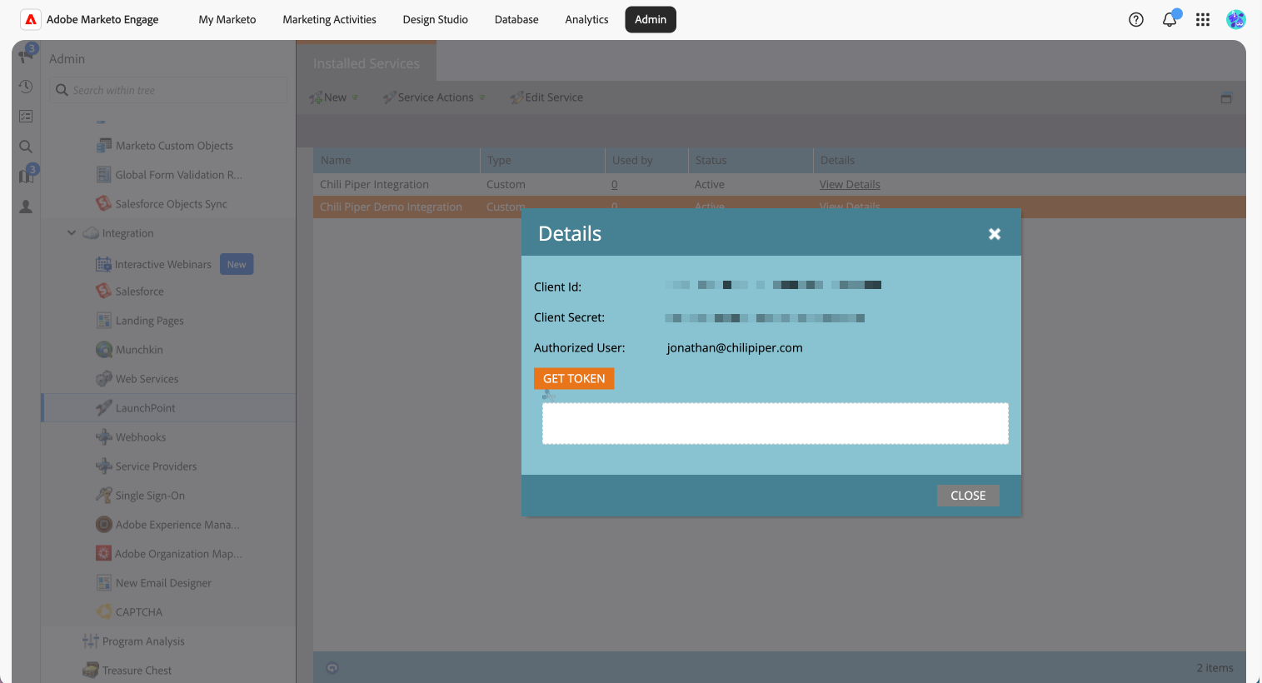This screenshot has width=1262, height=683.
Task: Open the notifications bell
Action: 1170,19
